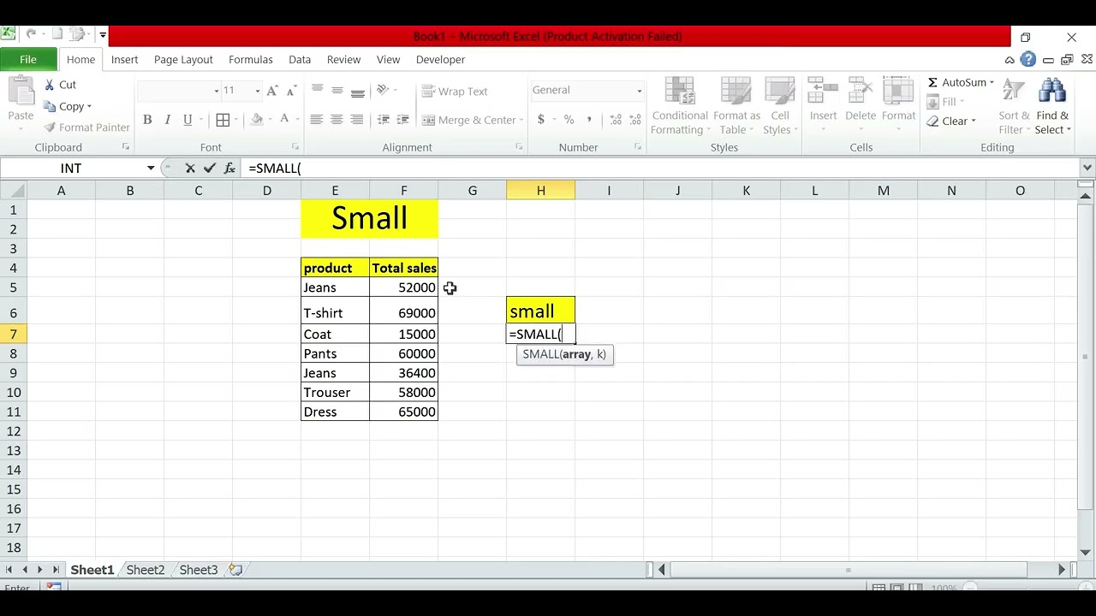Screen dimensions: 1096x616
Task: Toggle Underline formatting
Action: click(x=188, y=120)
